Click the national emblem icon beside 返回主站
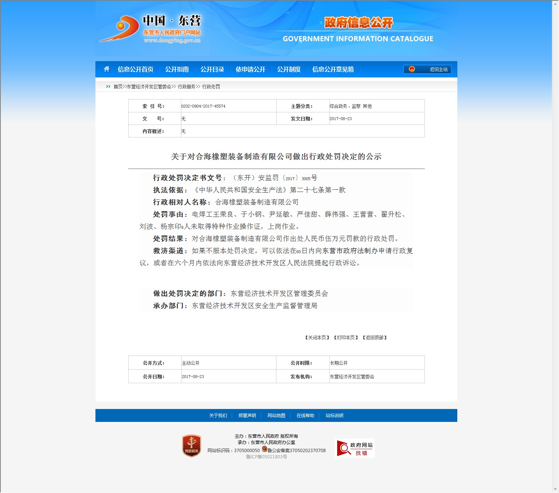The image size is (559, 493). [412, 69]
